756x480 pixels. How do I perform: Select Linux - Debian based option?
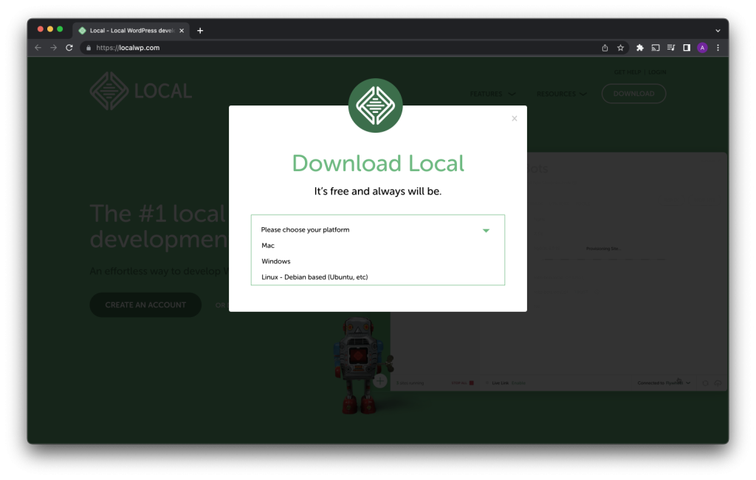pyautogui.click(x=315, y=277)
